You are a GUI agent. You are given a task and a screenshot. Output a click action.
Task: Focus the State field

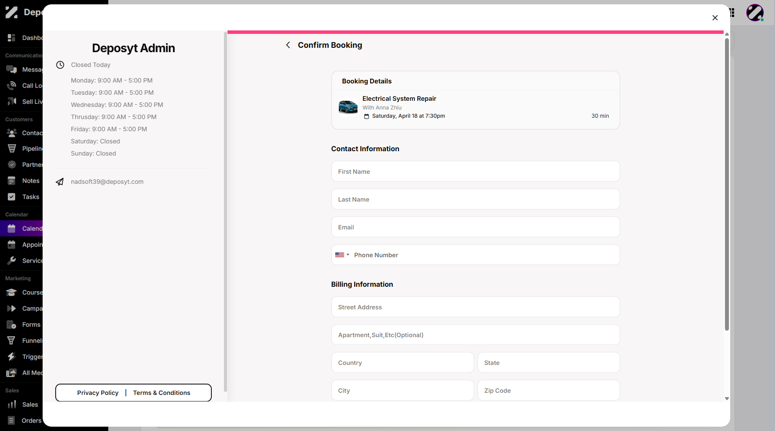pos(548,363)
